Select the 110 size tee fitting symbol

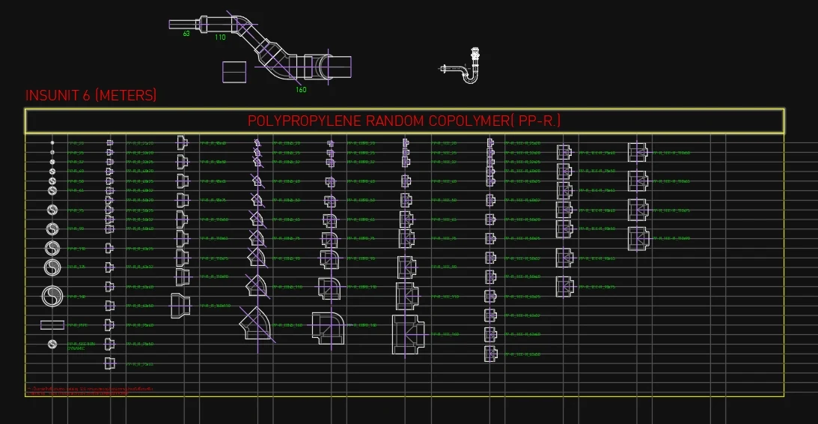[407, 296]
